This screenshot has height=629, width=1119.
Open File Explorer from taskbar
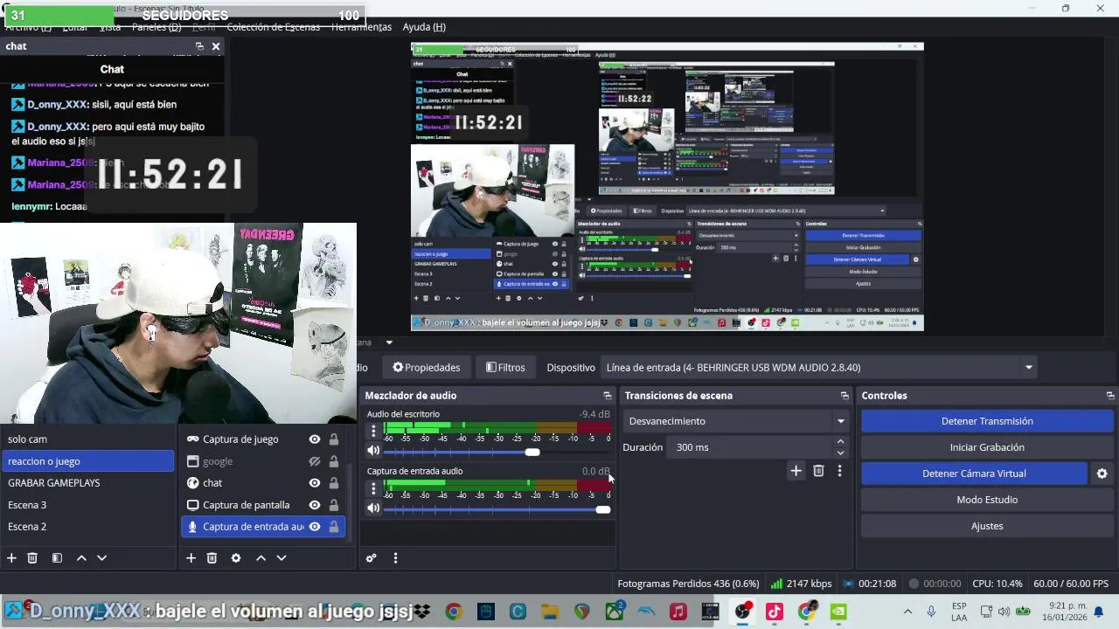coord(549,612)
